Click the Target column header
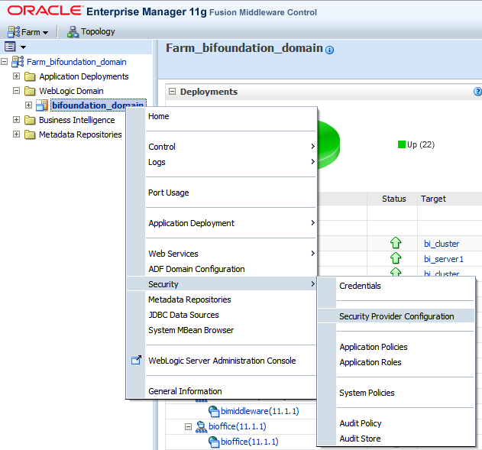The height and width of the screenshot is (450, 482). click(433, 199)
